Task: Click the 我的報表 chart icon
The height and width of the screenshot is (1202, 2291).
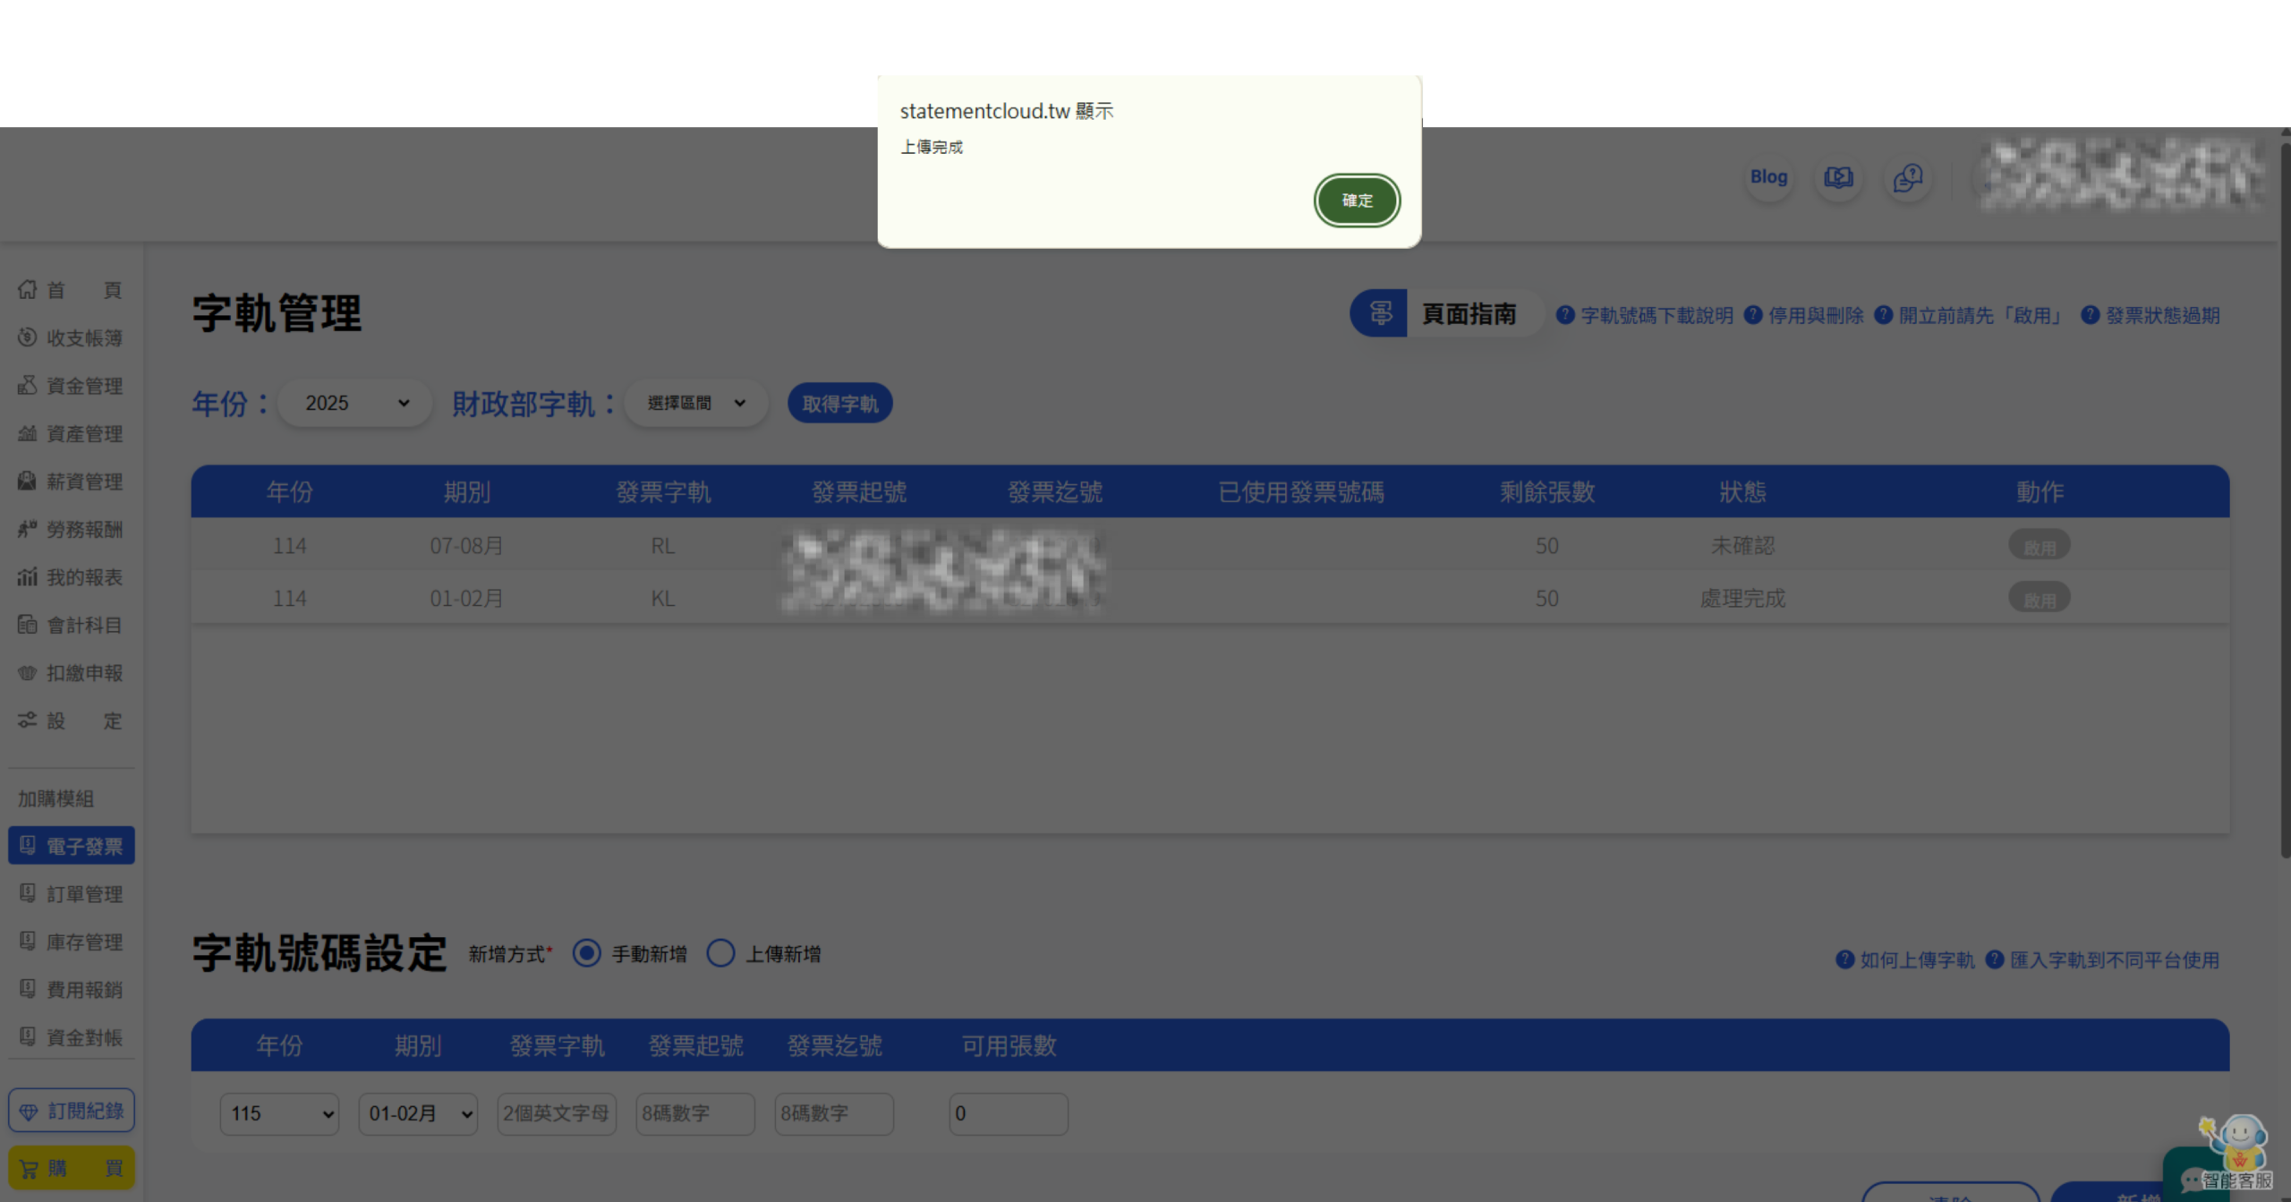Action: (27, 577)
